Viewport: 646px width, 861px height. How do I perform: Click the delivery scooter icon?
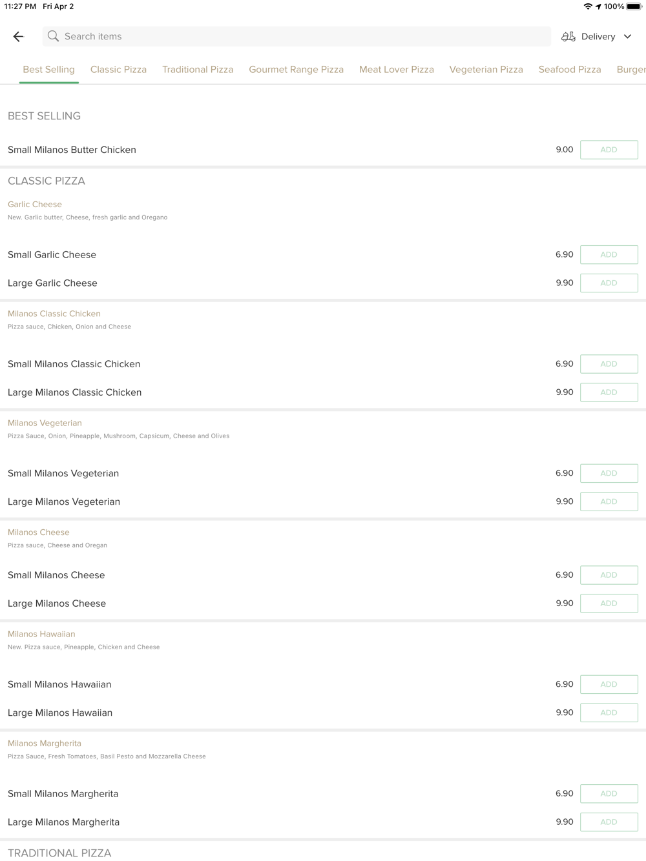(x=568, y=37)
